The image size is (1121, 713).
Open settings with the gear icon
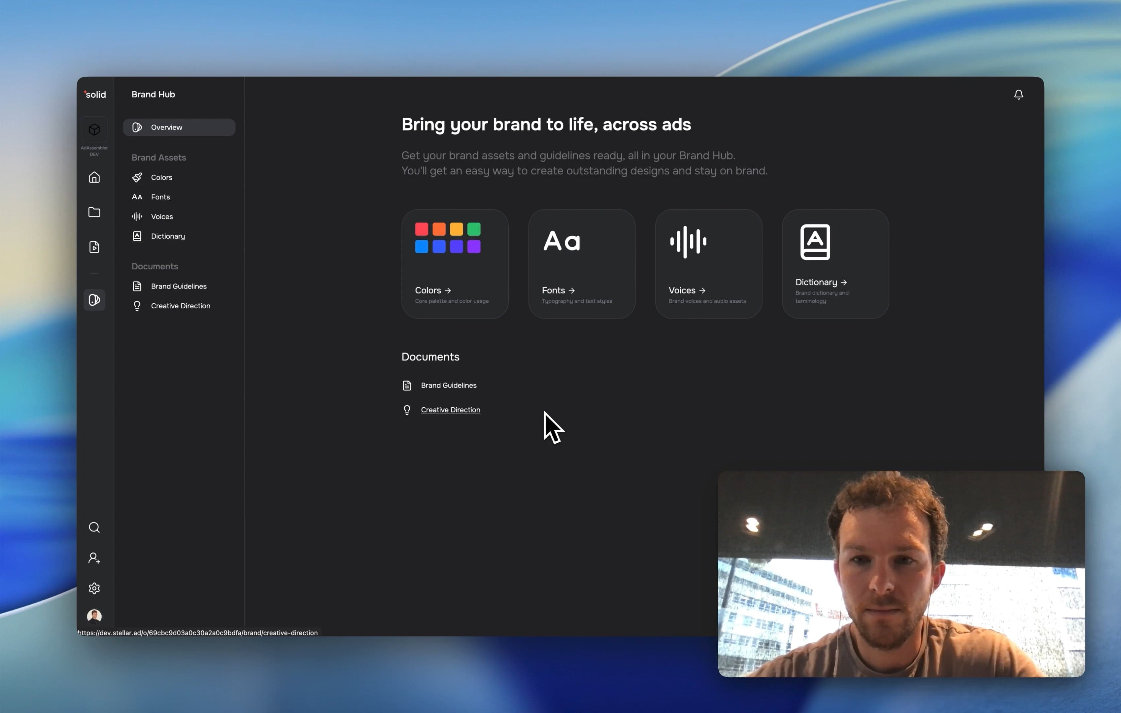[94, 588]
